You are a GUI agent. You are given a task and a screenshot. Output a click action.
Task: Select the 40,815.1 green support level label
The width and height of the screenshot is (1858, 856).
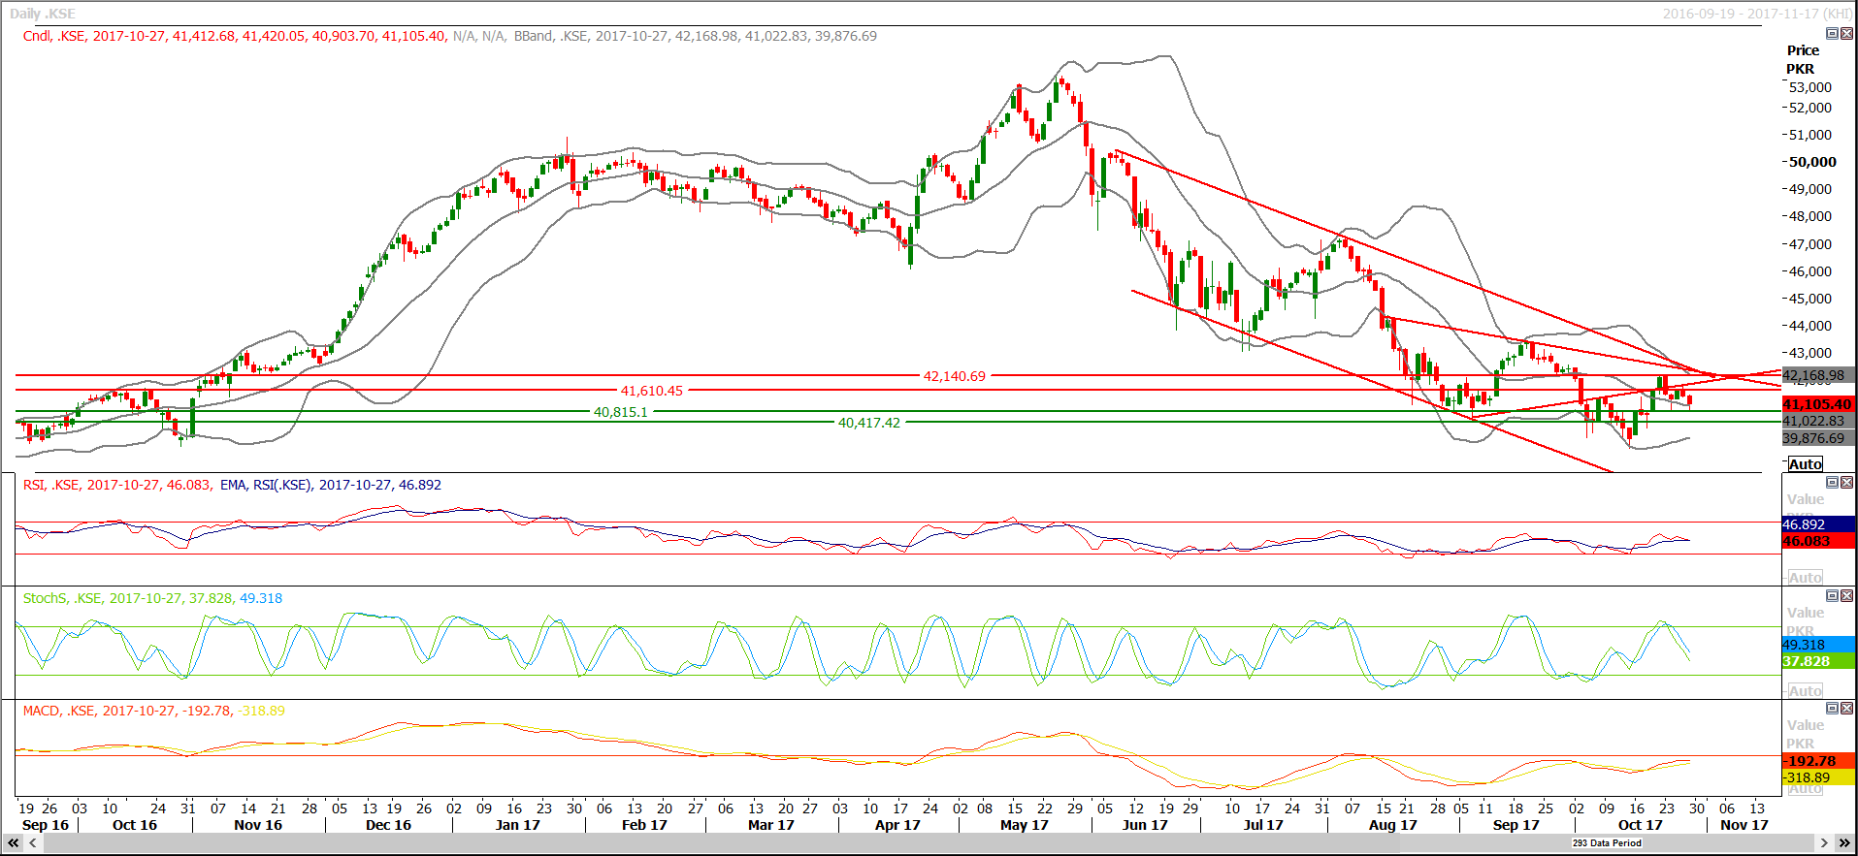coord(621,412)
